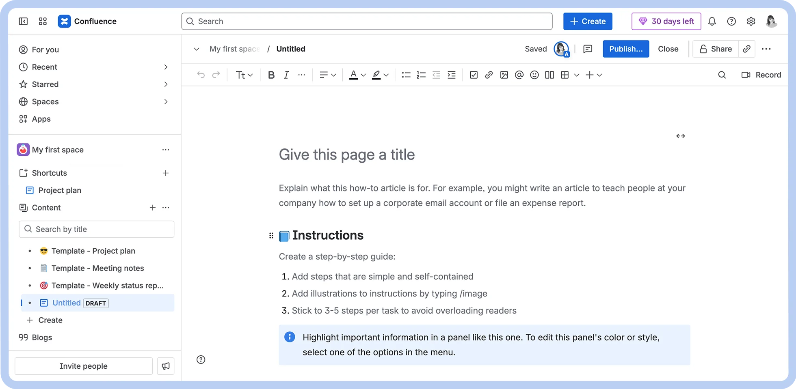Mention someone with the @ icon
796x389 pixels.
tap(519, 75)
